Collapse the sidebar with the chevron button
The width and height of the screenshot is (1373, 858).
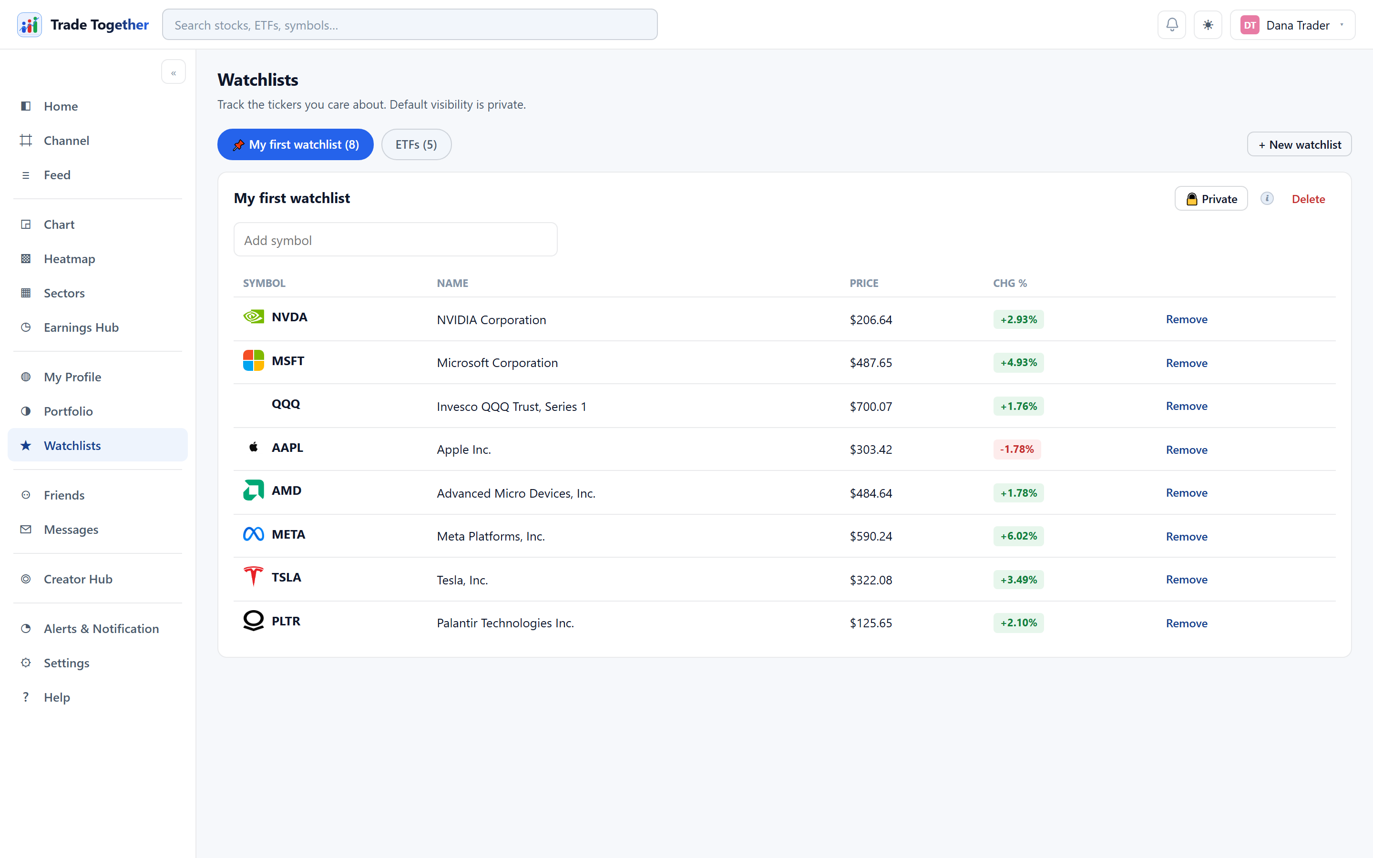pyautogui.click(x=174, y=72)
